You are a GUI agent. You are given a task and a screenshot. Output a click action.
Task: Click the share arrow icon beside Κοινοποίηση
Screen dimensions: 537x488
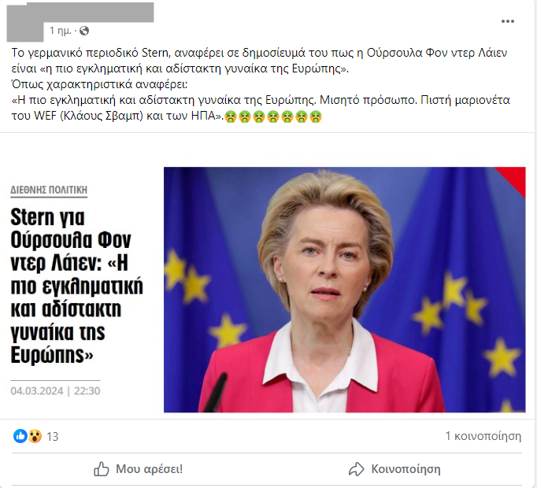tap(356, 469)
